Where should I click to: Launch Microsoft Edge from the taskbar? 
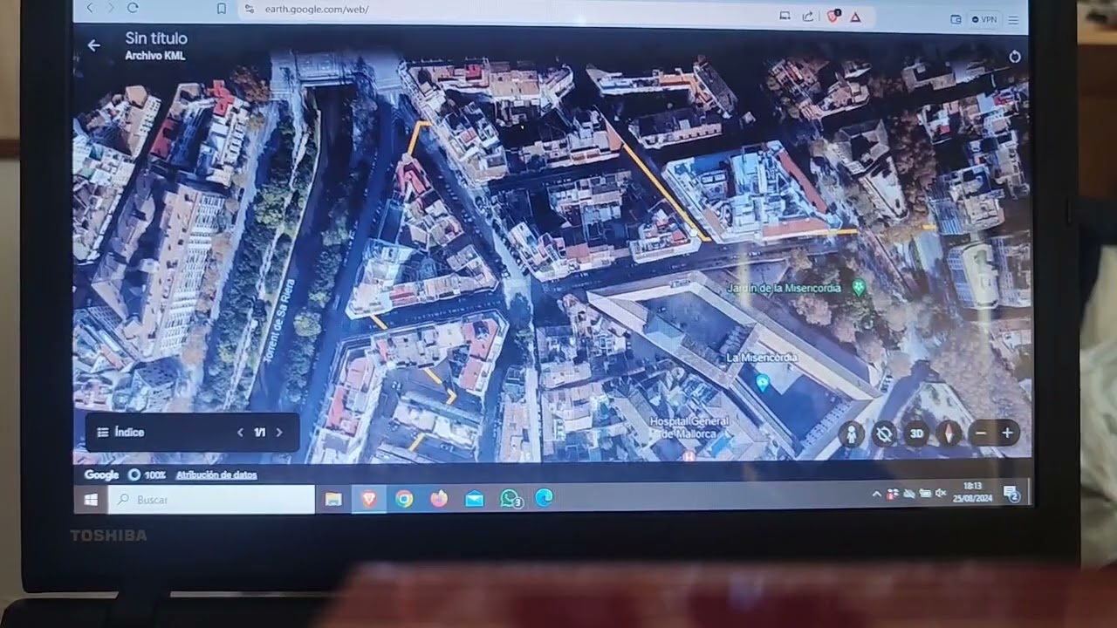[x=544, y=497]
